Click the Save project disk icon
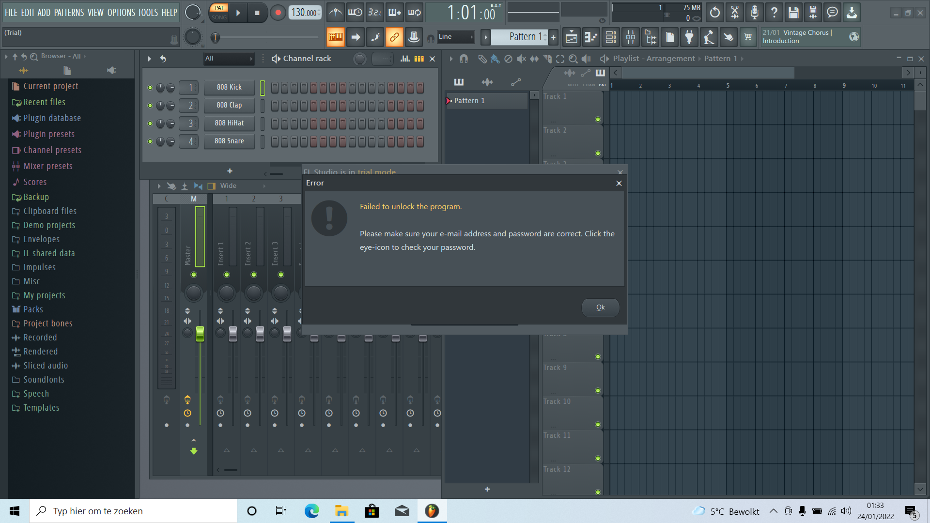 (793, 13)
